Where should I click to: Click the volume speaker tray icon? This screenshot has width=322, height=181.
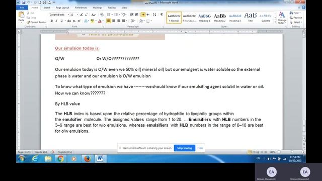pyautogui.click(x=269, y=159)
